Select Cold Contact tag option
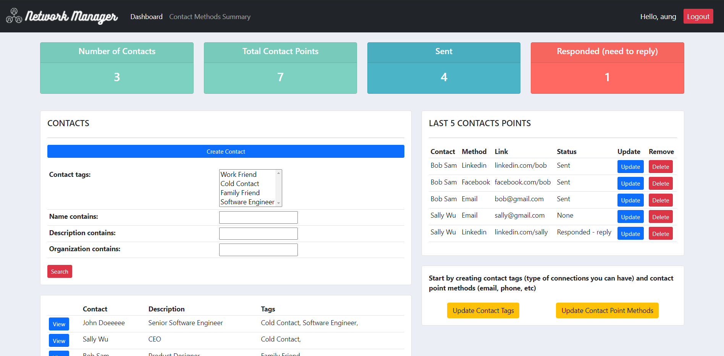Screen dimensions: 724x356 [247, 184]
